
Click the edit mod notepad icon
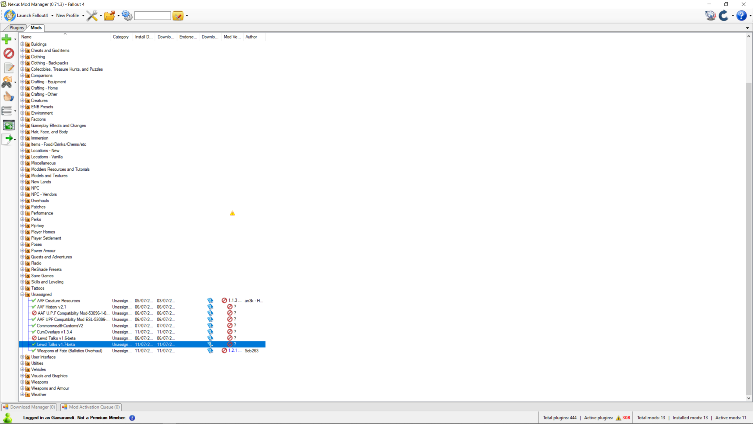click(x=9, y=68)
